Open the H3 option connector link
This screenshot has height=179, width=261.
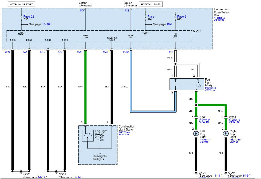click(82, 11)
